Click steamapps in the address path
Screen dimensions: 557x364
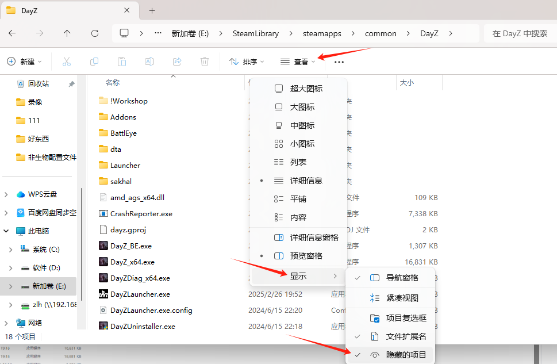click(x=322, y=33)
